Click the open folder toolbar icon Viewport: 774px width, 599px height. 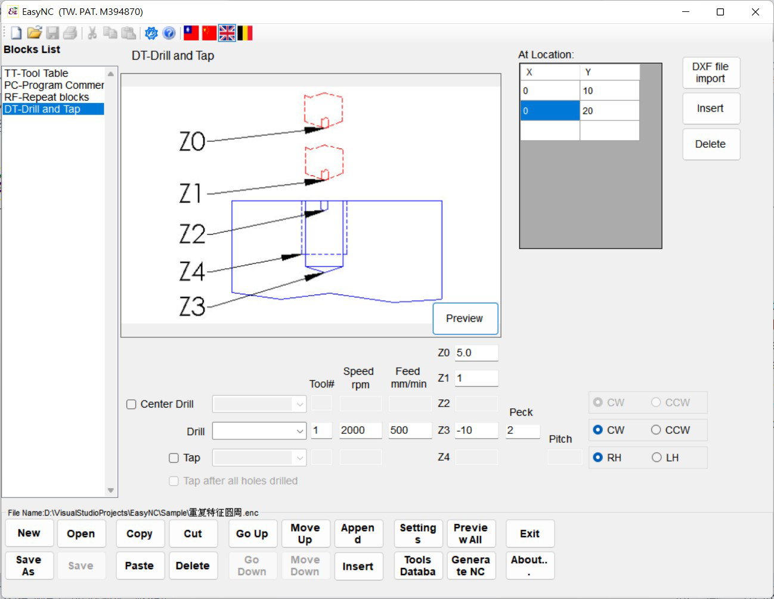pos(35,33)
